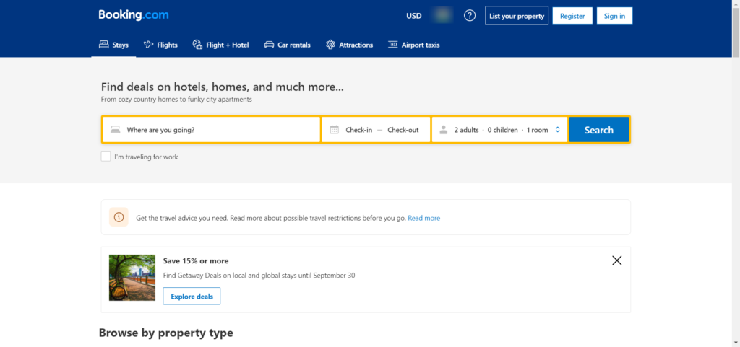Open the USD currency selector

coord(413,16)
